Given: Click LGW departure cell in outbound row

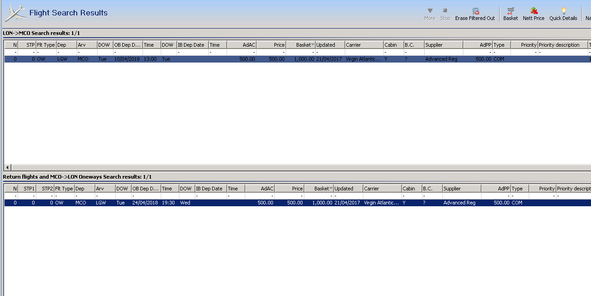Looking at the screenshot, I should tap(66, 59).
